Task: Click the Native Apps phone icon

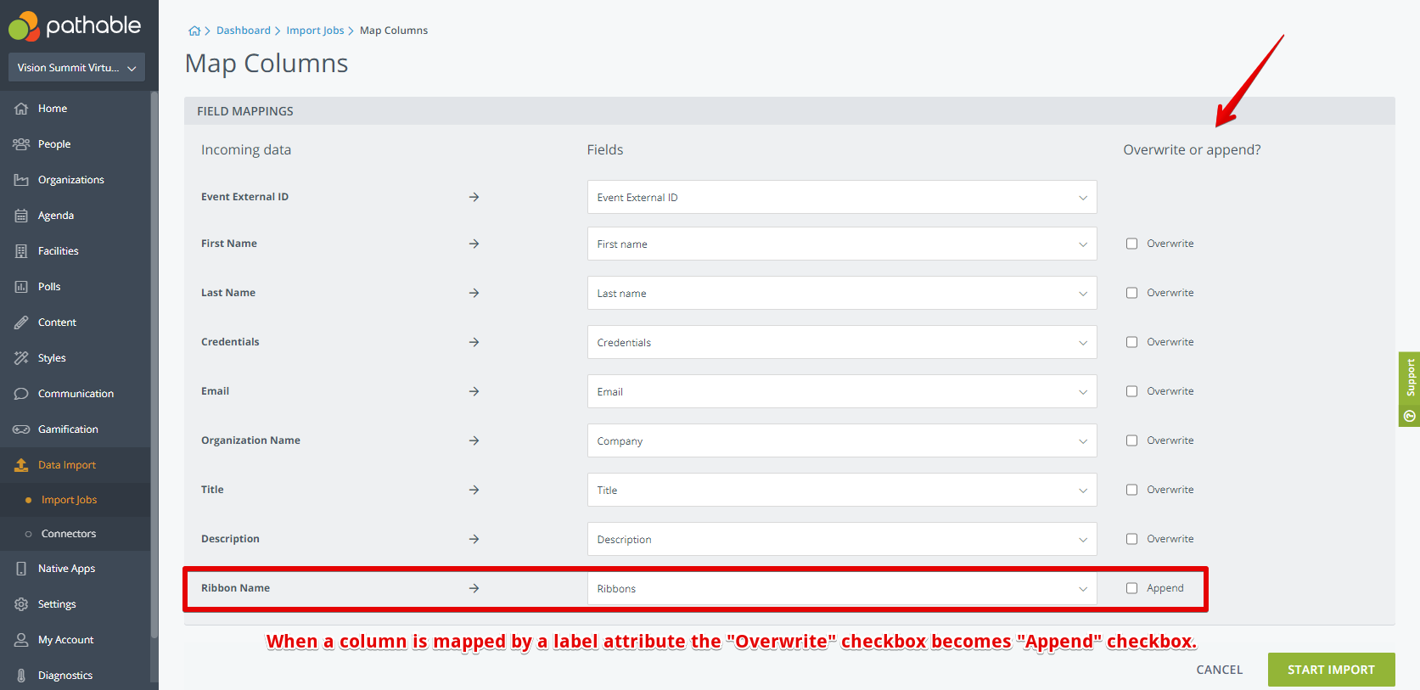Action: click(21, 569)
